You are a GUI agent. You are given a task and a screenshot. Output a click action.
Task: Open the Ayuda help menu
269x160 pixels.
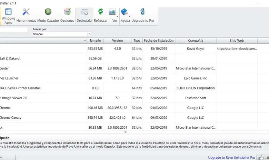click(124, 15)
